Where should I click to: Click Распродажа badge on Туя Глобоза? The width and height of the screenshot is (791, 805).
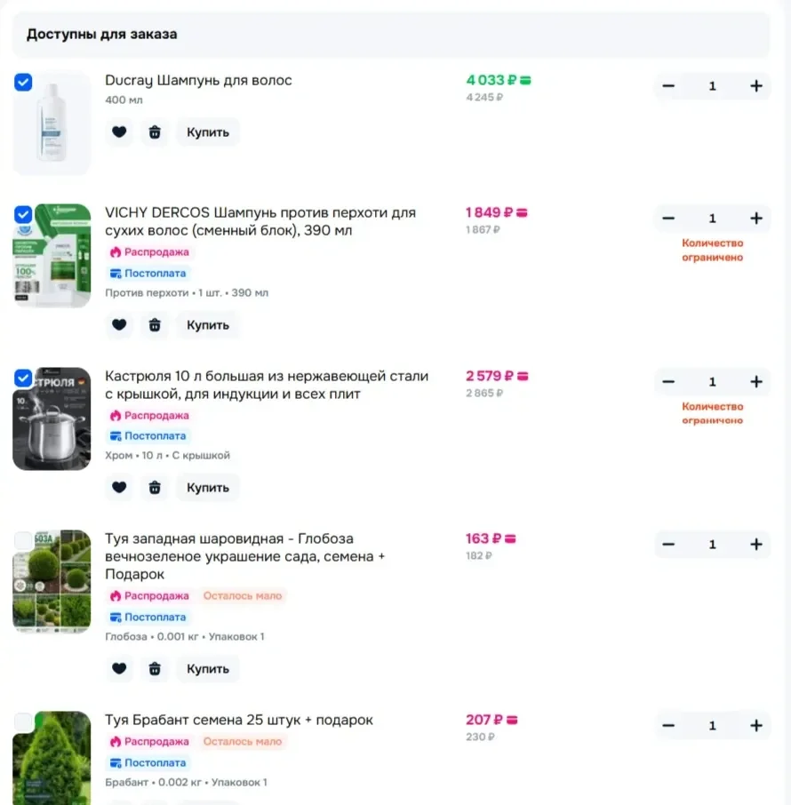(149, 595)
